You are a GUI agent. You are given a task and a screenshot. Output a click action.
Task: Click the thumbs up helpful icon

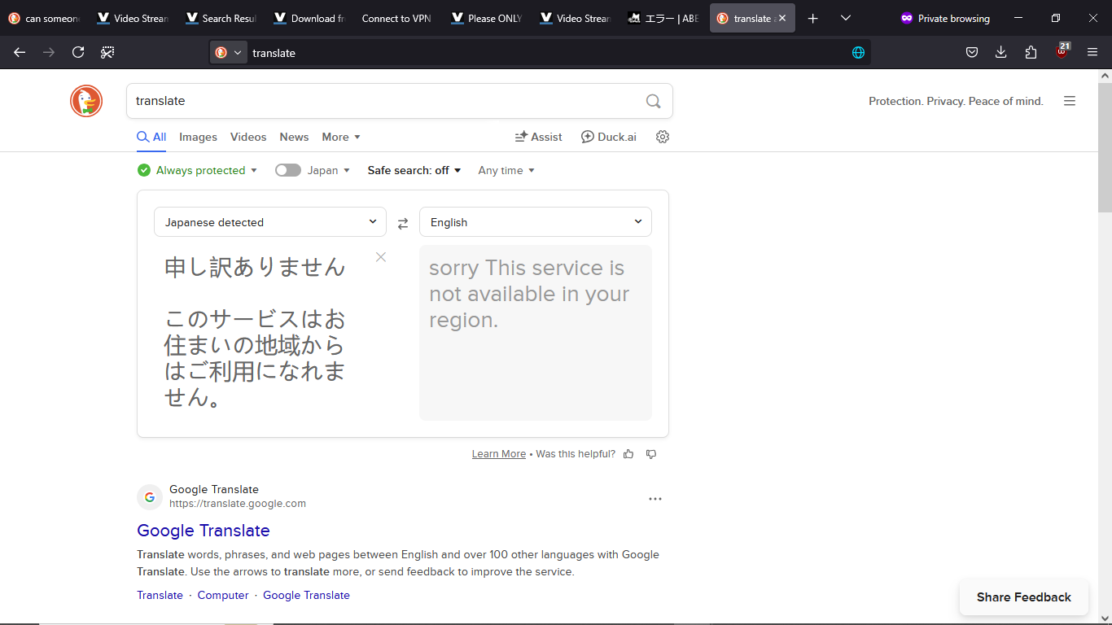(x=628, y=454)
